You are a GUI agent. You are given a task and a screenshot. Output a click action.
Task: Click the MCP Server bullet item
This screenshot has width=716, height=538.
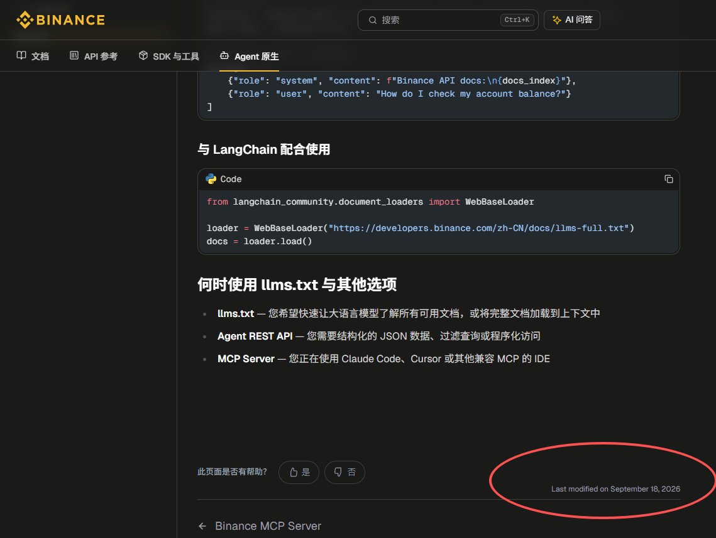point(383,359)
